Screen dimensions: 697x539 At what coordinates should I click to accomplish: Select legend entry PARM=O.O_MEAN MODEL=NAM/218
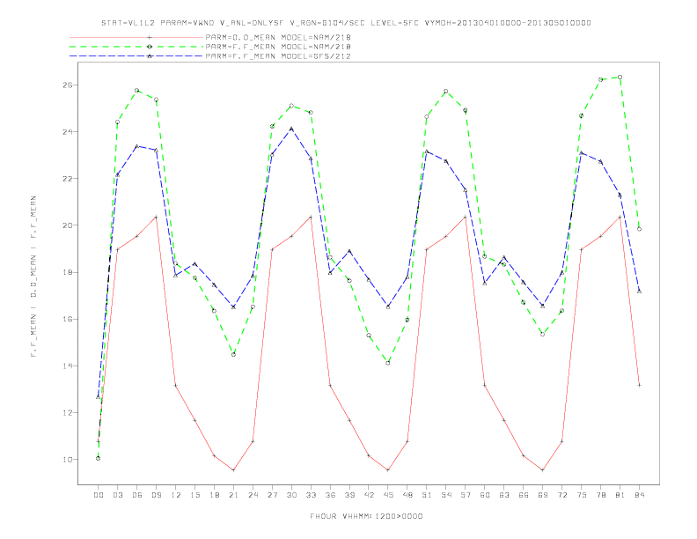[x=278, y=37]
